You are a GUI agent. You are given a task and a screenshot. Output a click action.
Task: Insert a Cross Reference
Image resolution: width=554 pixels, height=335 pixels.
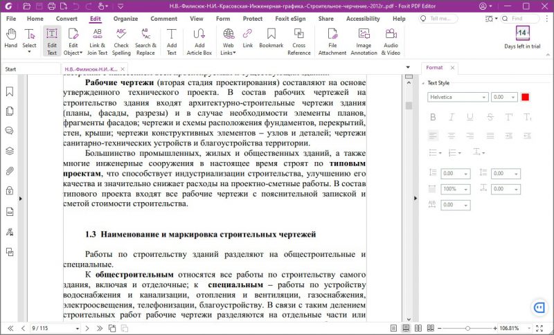pyautogui.click(x=299, y=42)
